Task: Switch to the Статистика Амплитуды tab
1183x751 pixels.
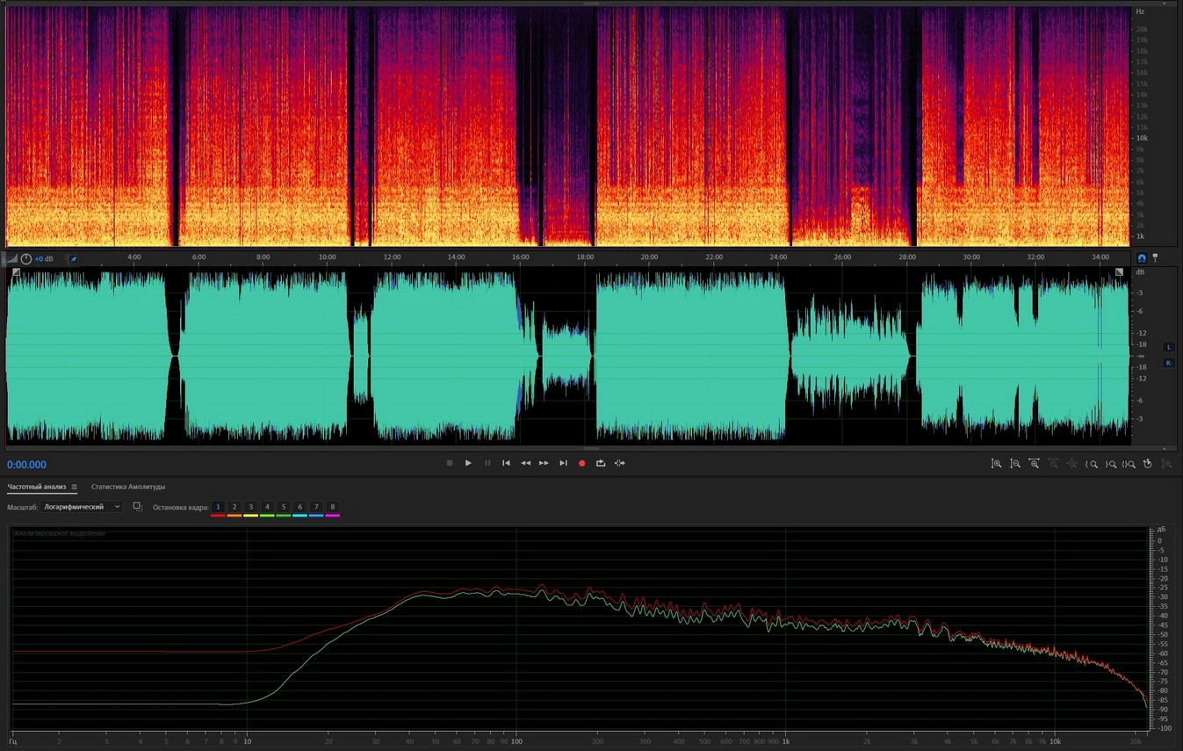Action: (x=128, y=487)
